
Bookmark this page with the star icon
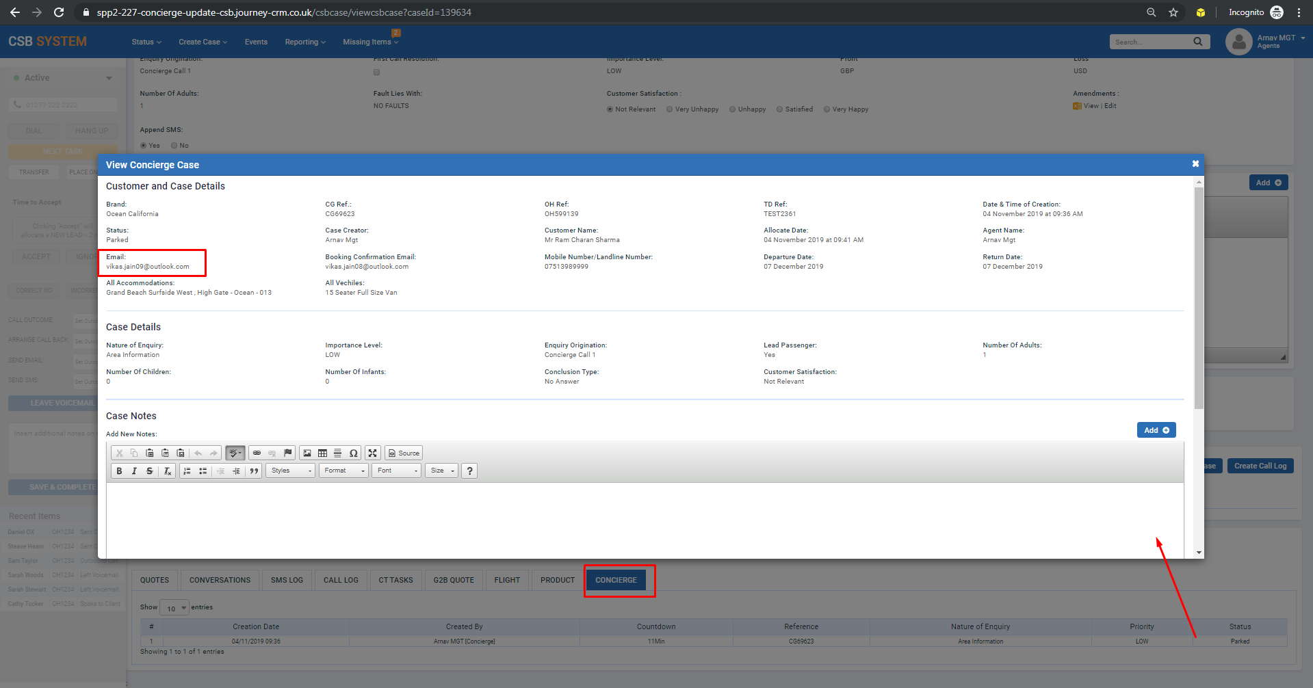pos(1173,12)
